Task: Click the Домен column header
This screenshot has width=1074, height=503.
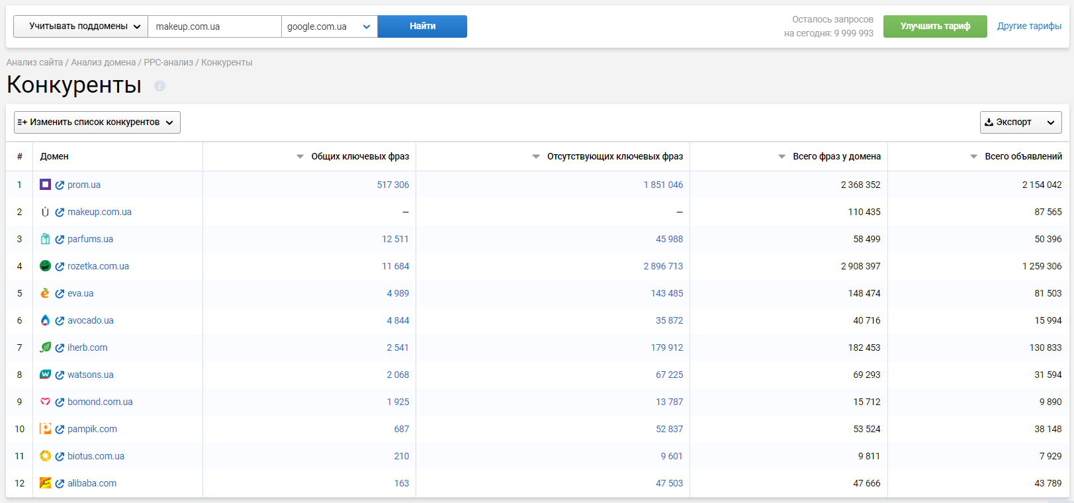Action: coord(54,156)
